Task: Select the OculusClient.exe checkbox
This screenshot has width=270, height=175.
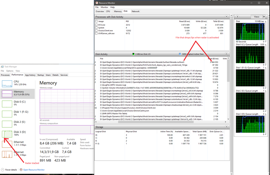Action: [96, 31]
